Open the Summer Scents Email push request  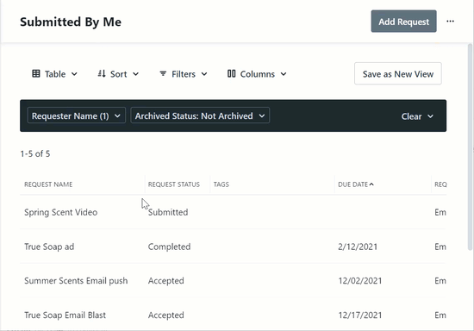tap(76, 281)
